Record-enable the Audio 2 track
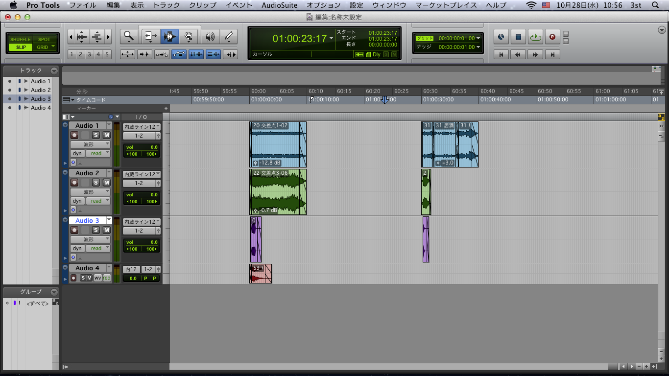 click(75, 183)
